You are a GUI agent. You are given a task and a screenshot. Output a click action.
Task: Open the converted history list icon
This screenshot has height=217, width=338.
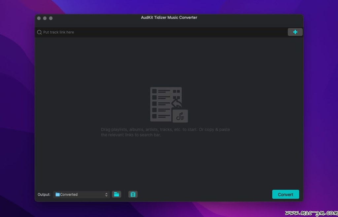(133, 194)
